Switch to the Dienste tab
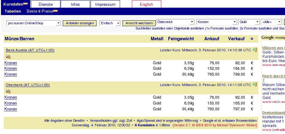This screenshot has height=134, width=285. (x=45, y=4)
